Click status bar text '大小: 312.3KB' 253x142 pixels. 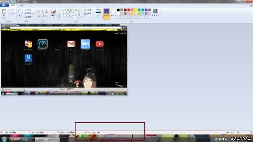(x=94, y=133)
